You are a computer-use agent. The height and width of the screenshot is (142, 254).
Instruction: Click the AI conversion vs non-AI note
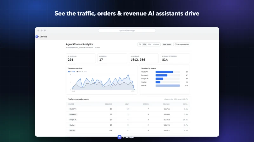176,99
